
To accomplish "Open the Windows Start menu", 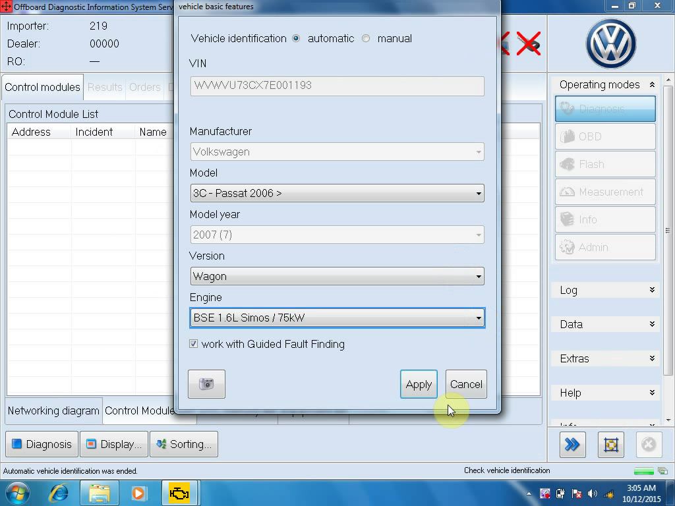I will [x=18, y=493].
